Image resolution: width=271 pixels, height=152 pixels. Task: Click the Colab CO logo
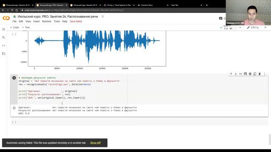click(6, 18)
